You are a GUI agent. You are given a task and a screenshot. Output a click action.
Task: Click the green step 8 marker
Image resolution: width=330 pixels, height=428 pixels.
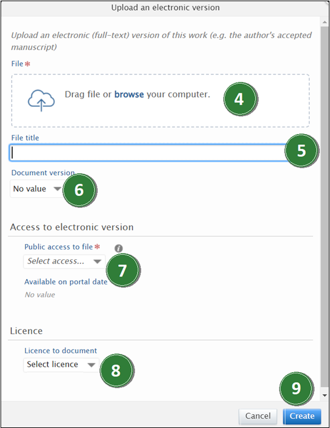click(x=116, y=370)
